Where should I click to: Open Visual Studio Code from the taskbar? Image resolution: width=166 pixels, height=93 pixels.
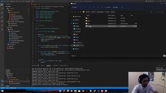point(98,91)
